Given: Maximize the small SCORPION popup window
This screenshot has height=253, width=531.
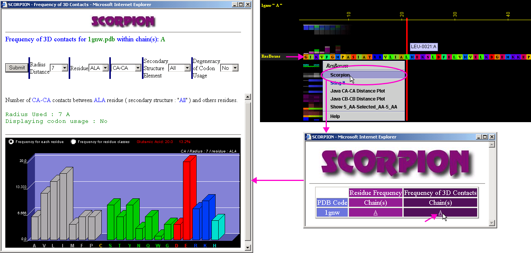Looking at the screenshot, I should pos(485,137).
